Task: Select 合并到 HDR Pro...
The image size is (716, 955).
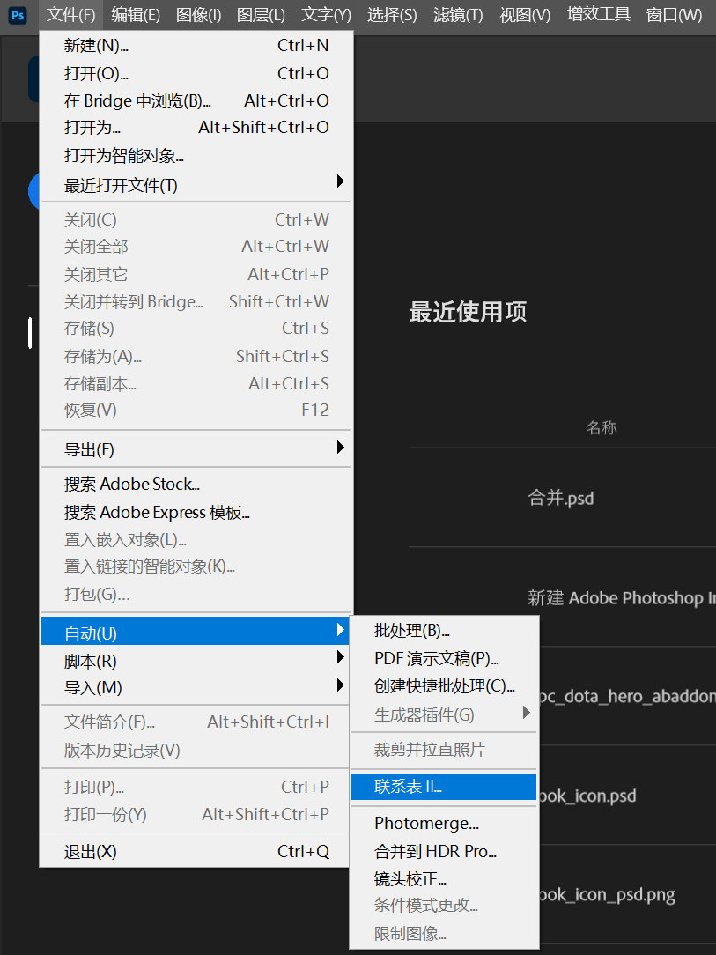Action: (x=444, y=851)
